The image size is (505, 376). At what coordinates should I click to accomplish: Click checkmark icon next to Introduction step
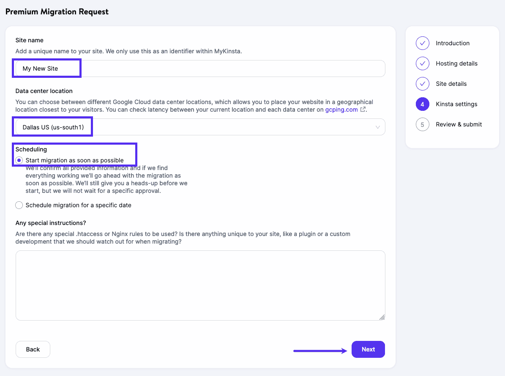[x=422, y=43]
